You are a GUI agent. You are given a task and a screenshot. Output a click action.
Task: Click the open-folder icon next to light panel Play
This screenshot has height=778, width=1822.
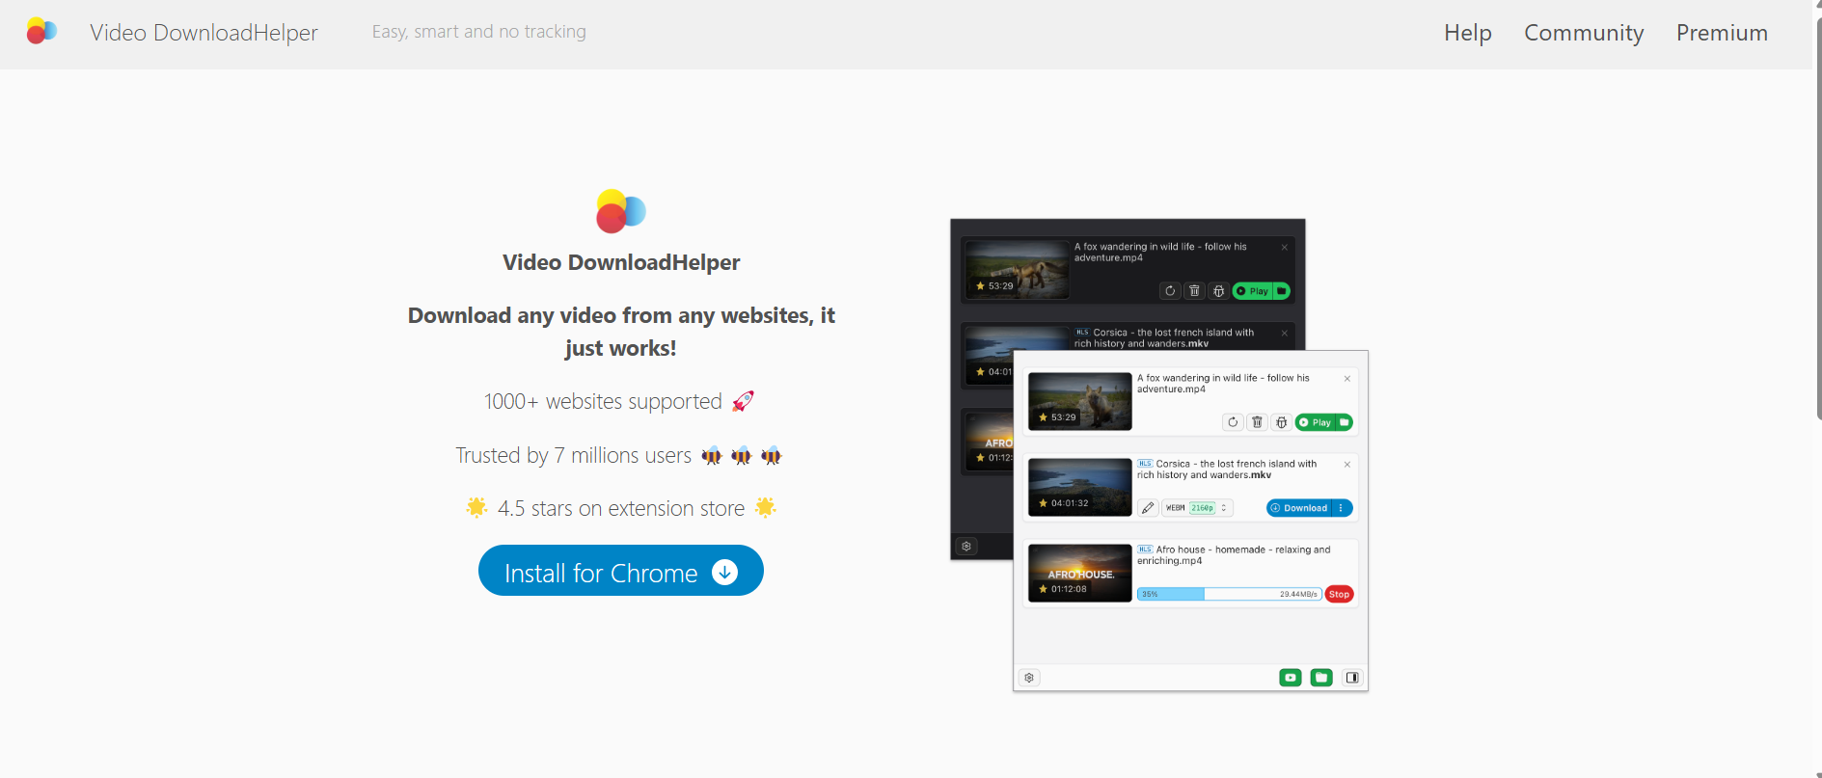pos(1345,422)
